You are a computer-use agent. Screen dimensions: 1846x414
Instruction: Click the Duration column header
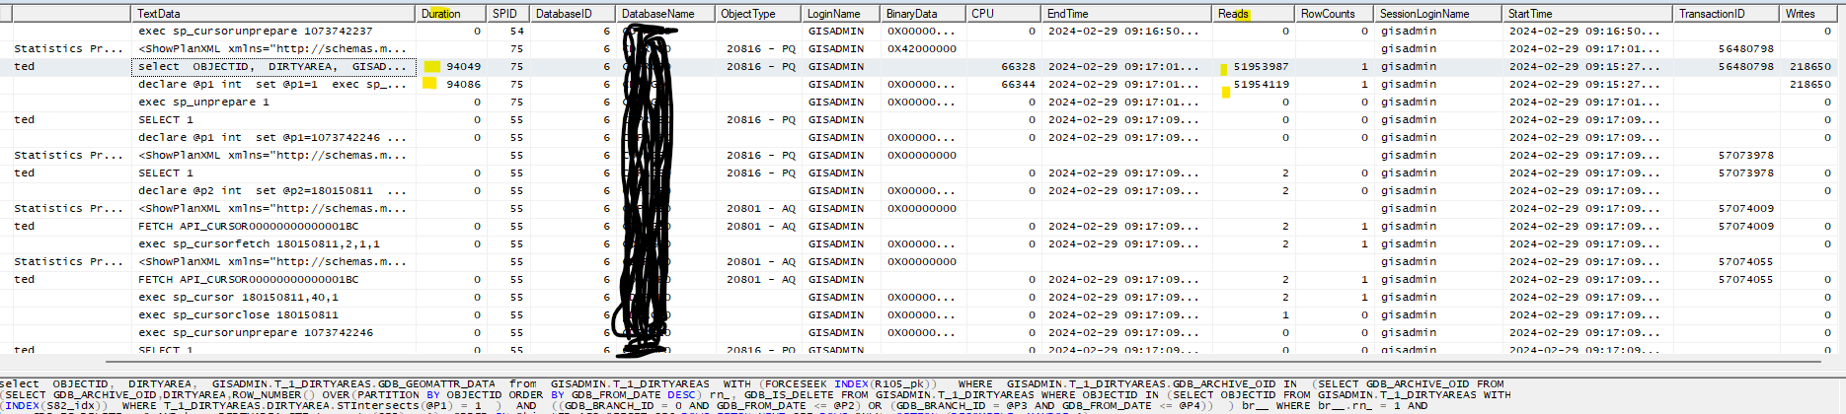(x=450, y=14)
